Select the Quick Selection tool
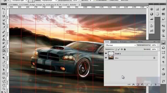Viewport: 167px width, 93px height. [4, 20]
